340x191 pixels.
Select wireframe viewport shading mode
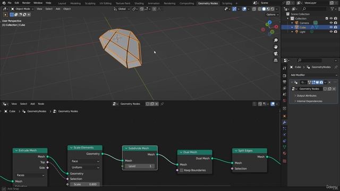point(260,9)
